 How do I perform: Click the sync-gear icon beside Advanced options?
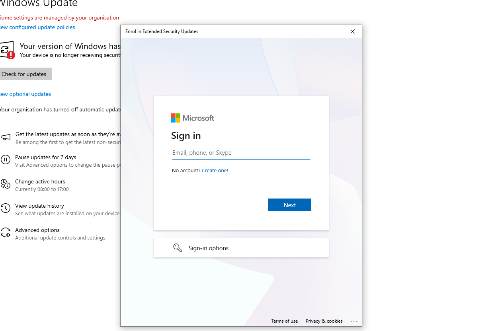tap(6, 233)
